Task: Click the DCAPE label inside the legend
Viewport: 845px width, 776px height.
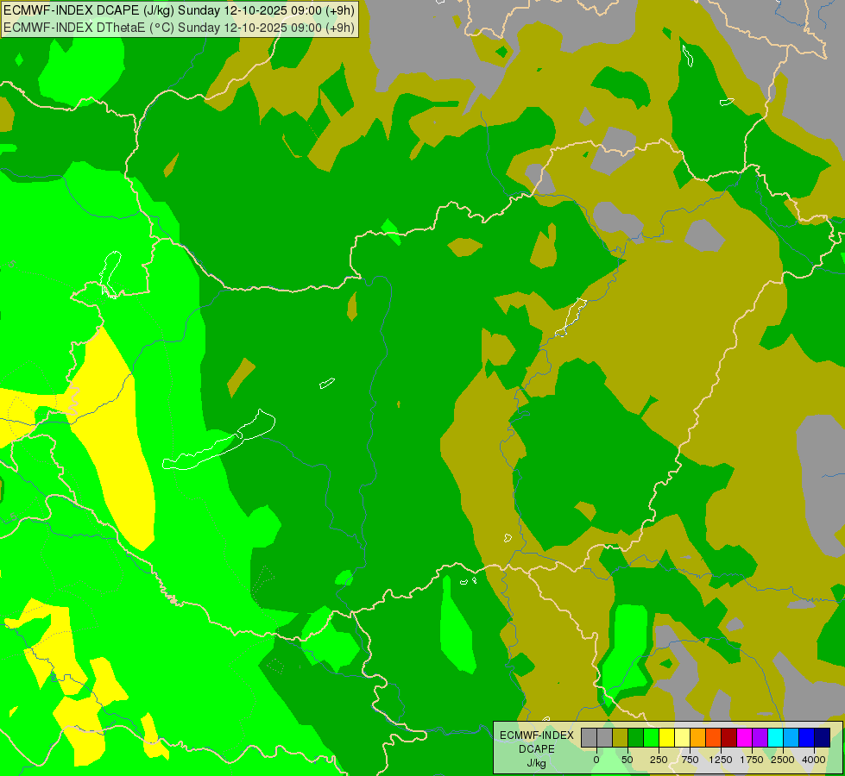Action: click(537, 749)
